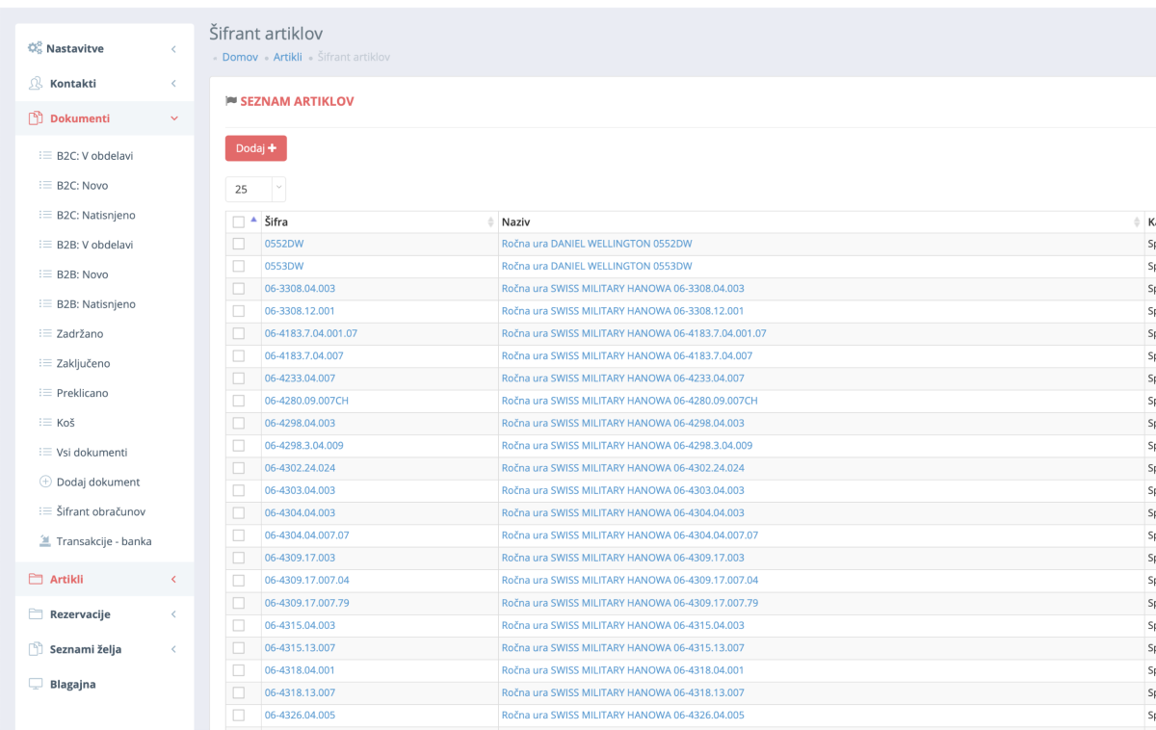Click the Blagajna monitor icon
This screenshot has width=1156, height=730.
click(x=36, y=685)
